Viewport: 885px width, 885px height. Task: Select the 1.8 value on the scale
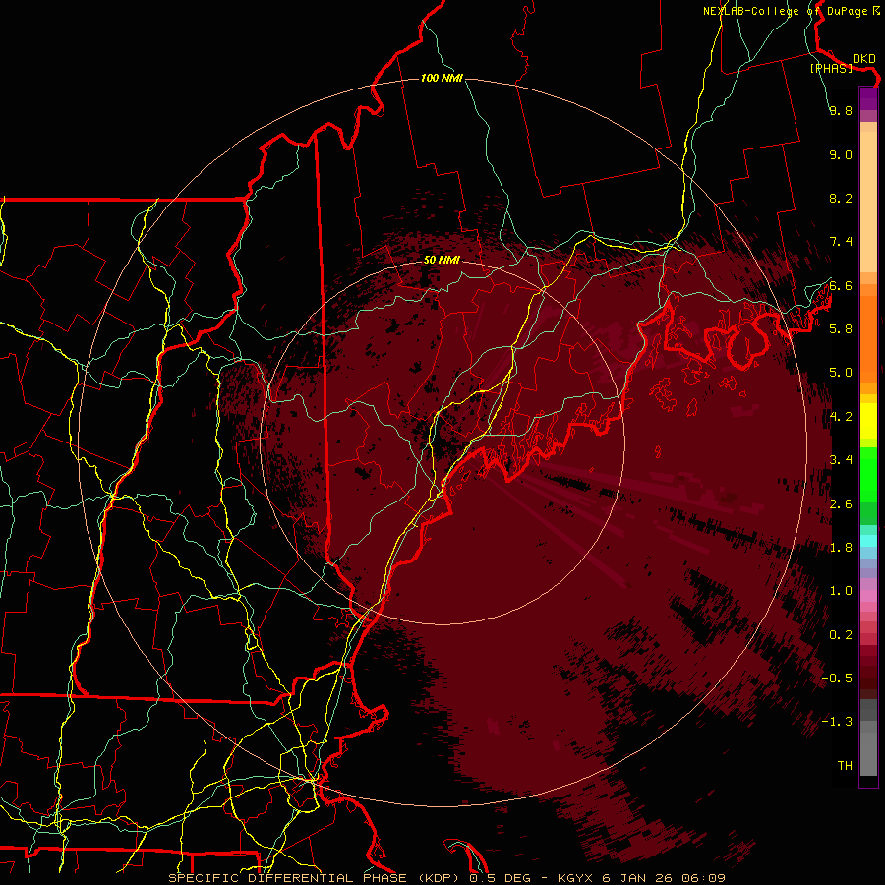[841, 548]
